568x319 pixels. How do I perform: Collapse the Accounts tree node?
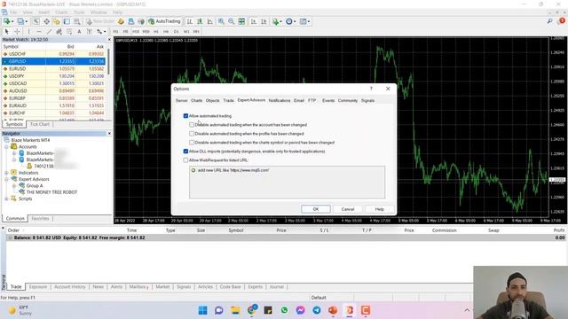[6, 147]
